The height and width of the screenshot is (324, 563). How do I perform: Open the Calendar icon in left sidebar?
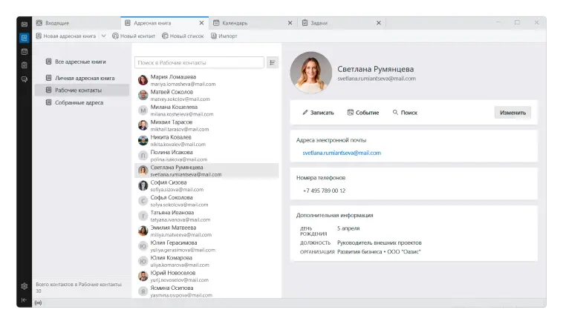click(24, 52)
